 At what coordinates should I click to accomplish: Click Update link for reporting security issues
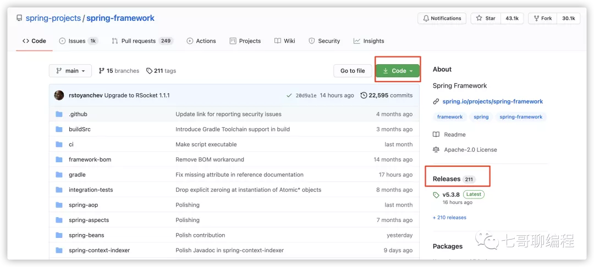[x=228, y=114]
